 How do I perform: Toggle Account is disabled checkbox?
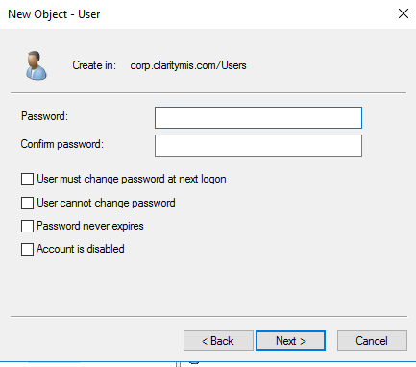[x=27, y=249]
